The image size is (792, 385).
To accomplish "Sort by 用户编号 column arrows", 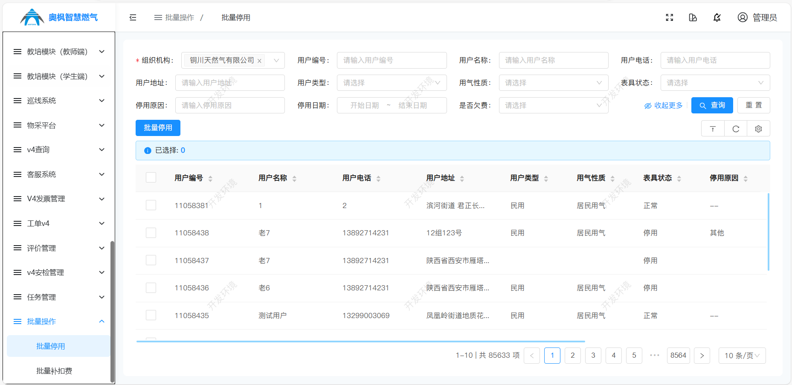I will point(210,179).
